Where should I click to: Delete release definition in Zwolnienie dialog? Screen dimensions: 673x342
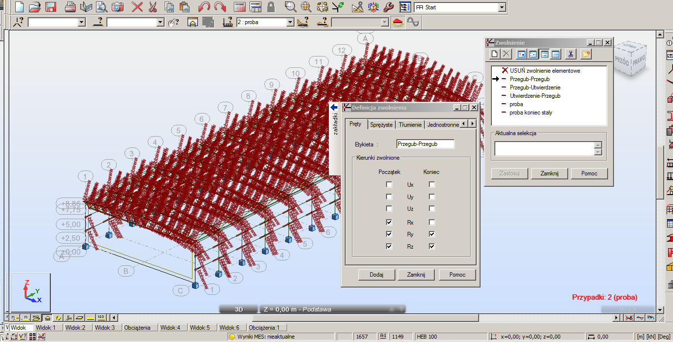[506, 54]
